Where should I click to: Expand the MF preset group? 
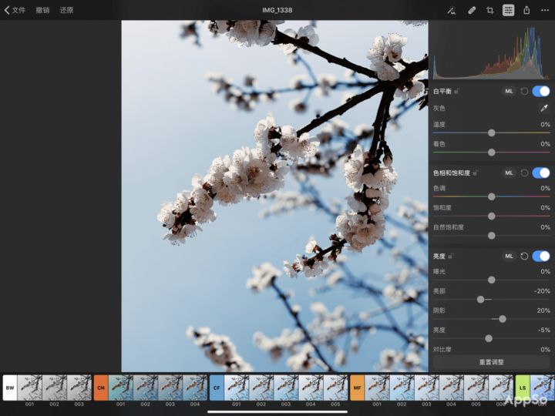[x=357, y=387]
